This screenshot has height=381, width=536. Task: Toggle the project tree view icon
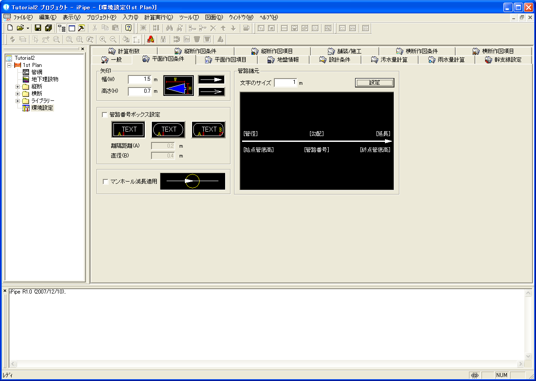pyautogui.click(x=62, y=28)
